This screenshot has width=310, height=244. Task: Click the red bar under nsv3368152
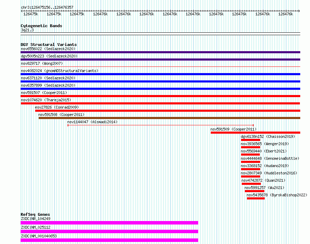250,169
